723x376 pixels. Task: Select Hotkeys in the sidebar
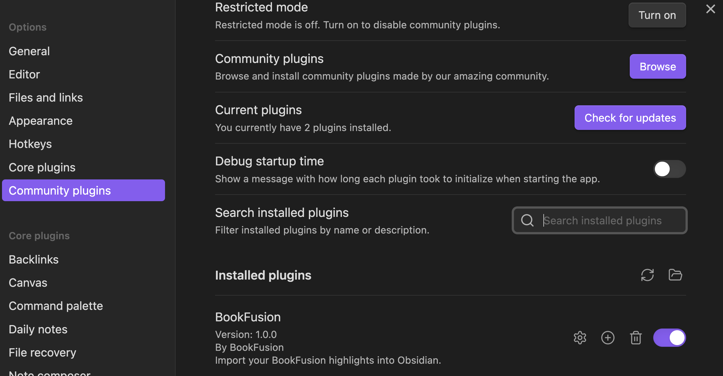pyautogui.click(x=83, y=144)
